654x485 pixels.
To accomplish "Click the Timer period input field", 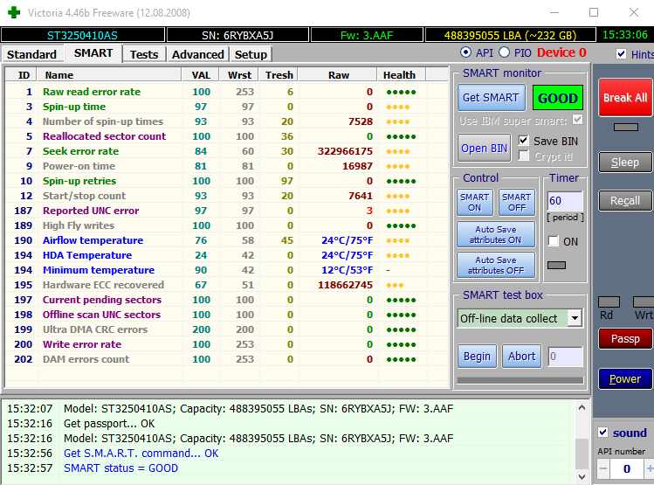I will (x=564, y=201).
